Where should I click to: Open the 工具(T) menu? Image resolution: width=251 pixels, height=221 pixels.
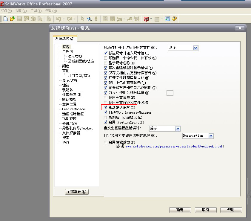point(36,10)
